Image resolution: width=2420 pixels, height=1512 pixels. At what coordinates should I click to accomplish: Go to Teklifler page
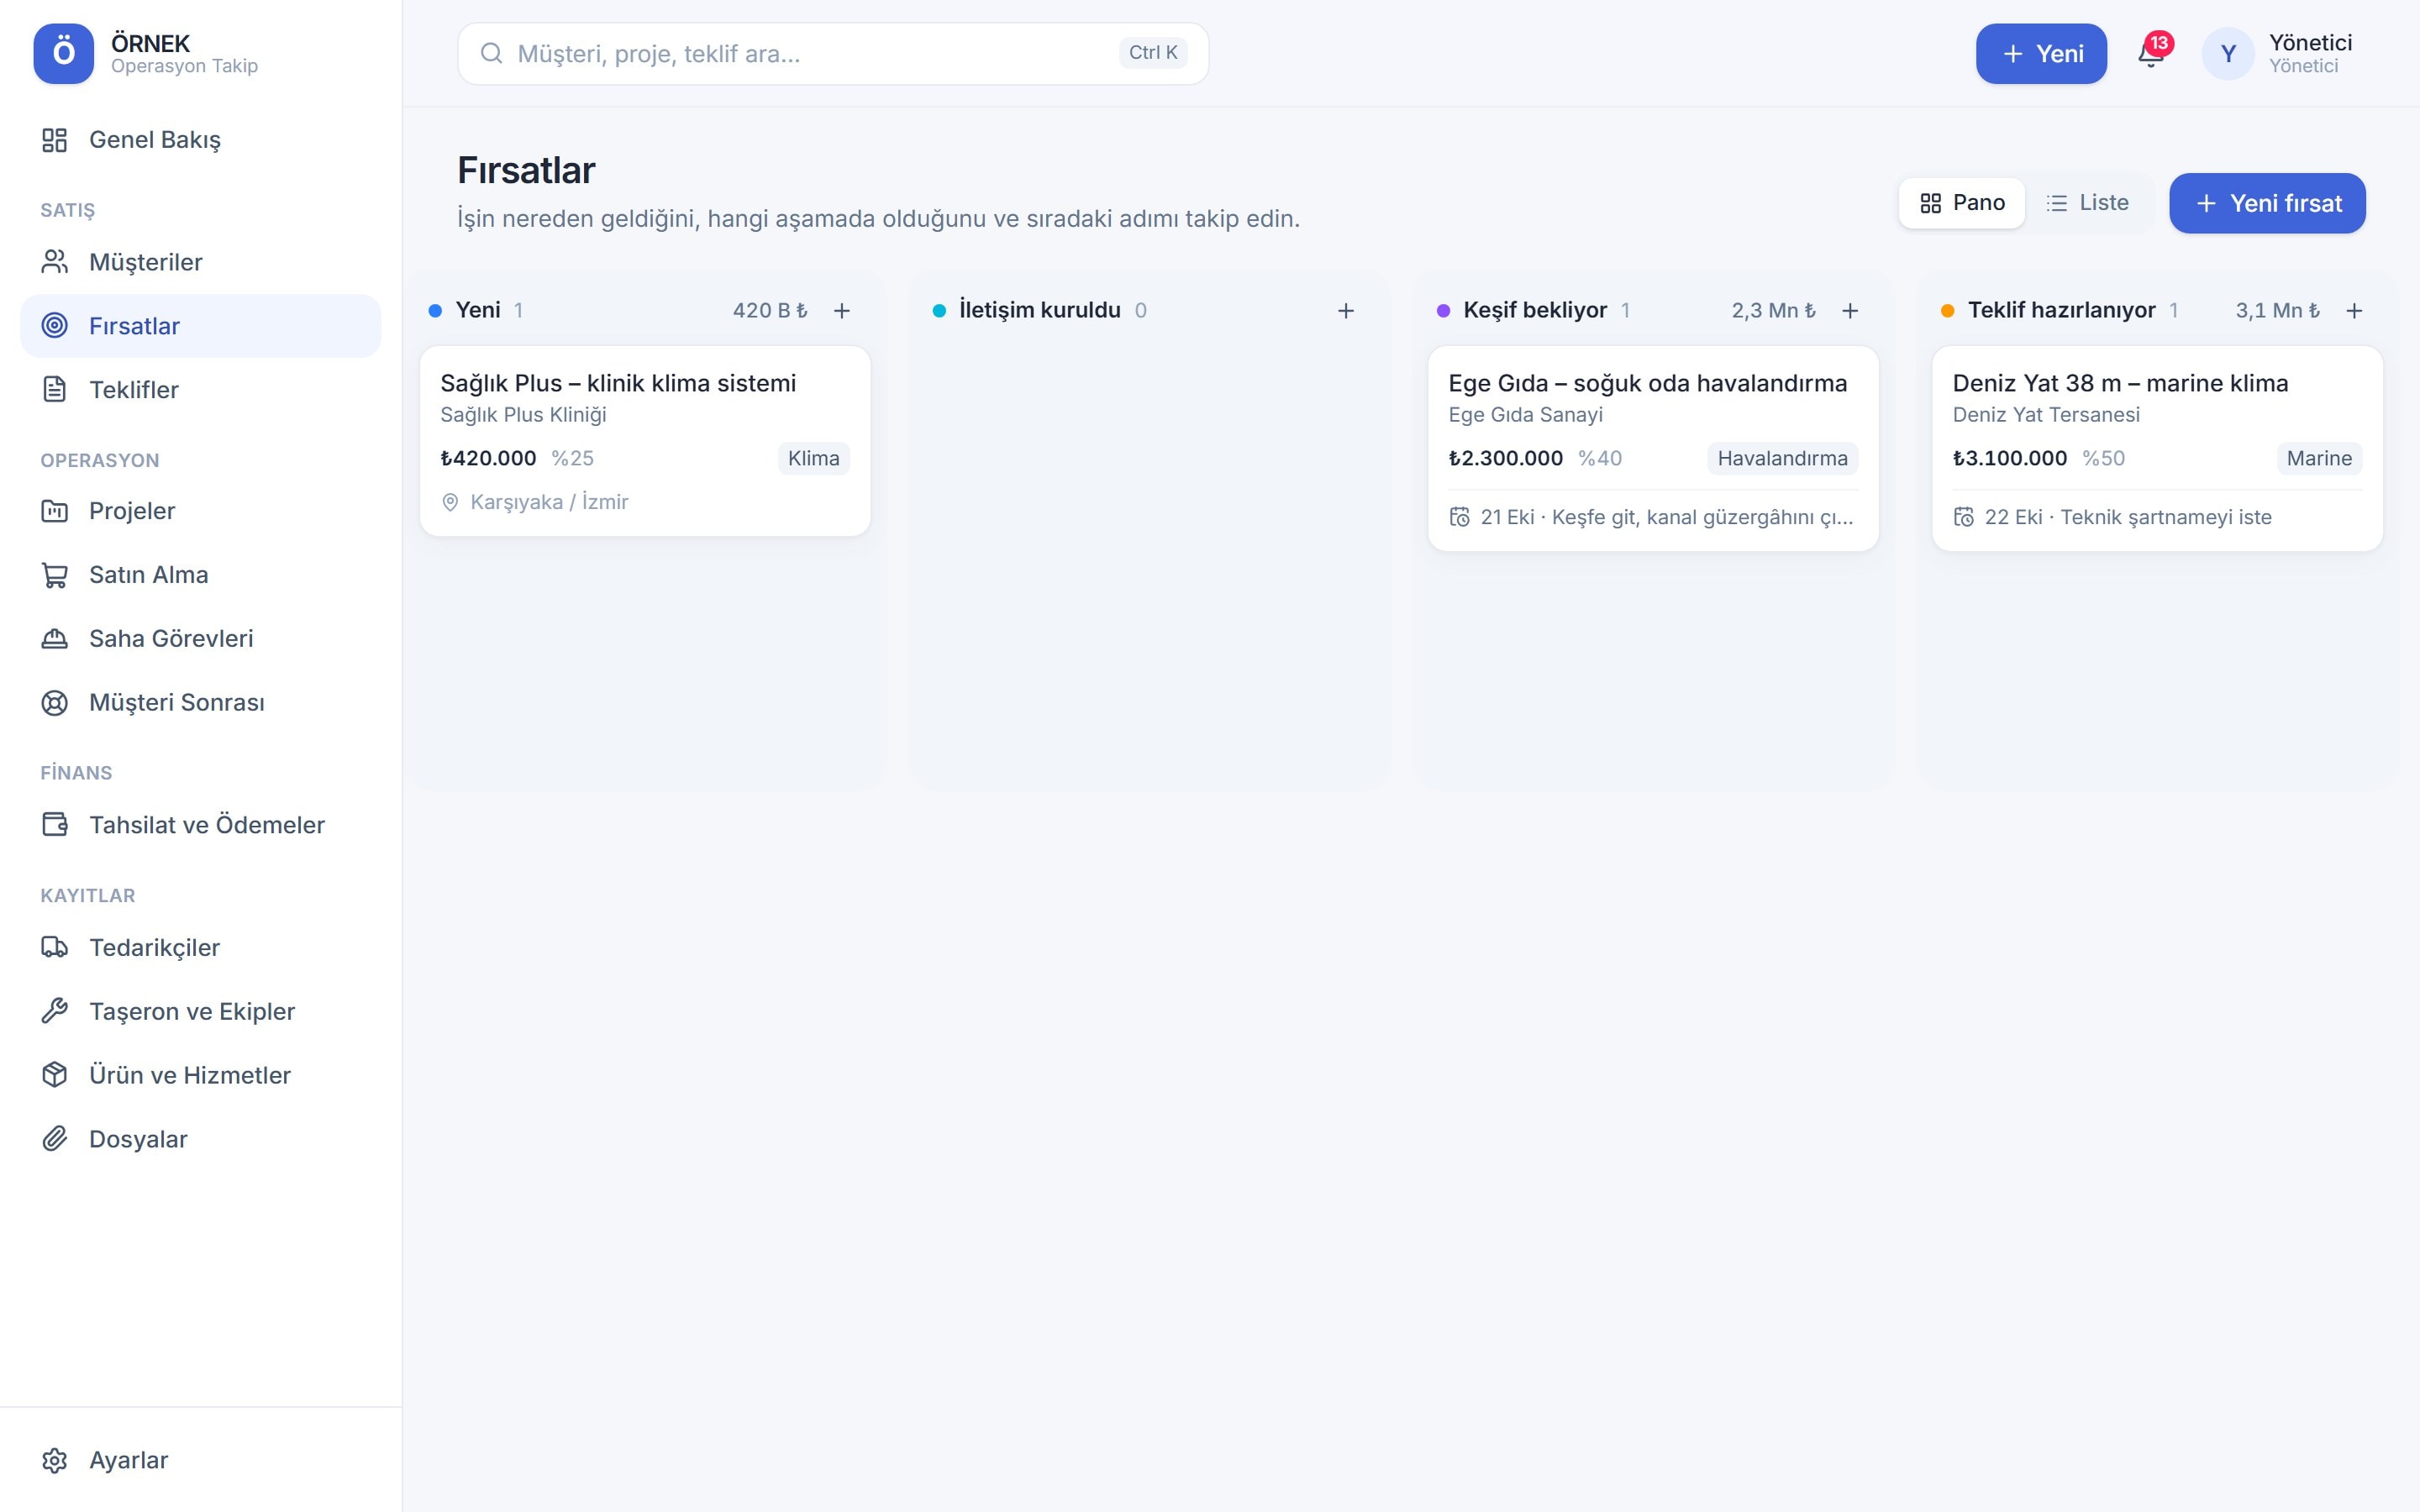[200, 390]
